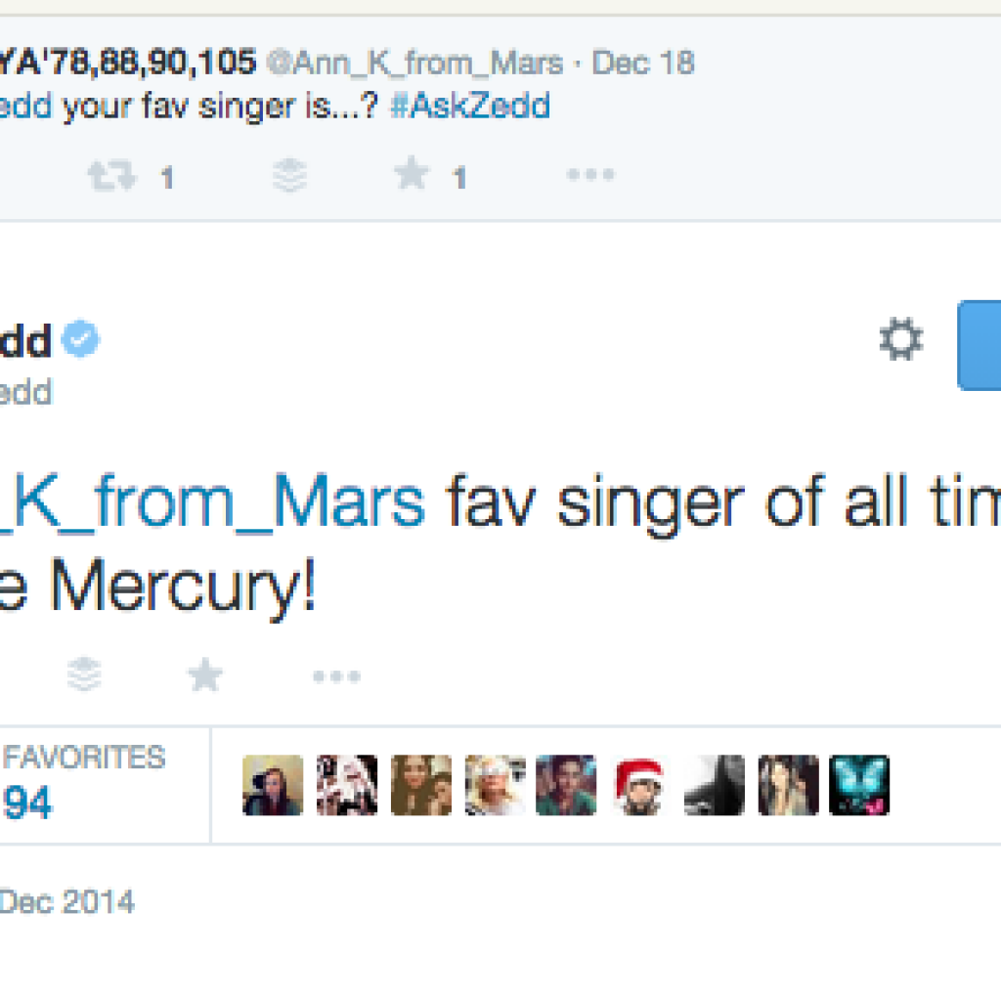Click the retweet count on the top tweet
The width and height of the screenshot is (1001, 1001).
[x=167, y=178]
